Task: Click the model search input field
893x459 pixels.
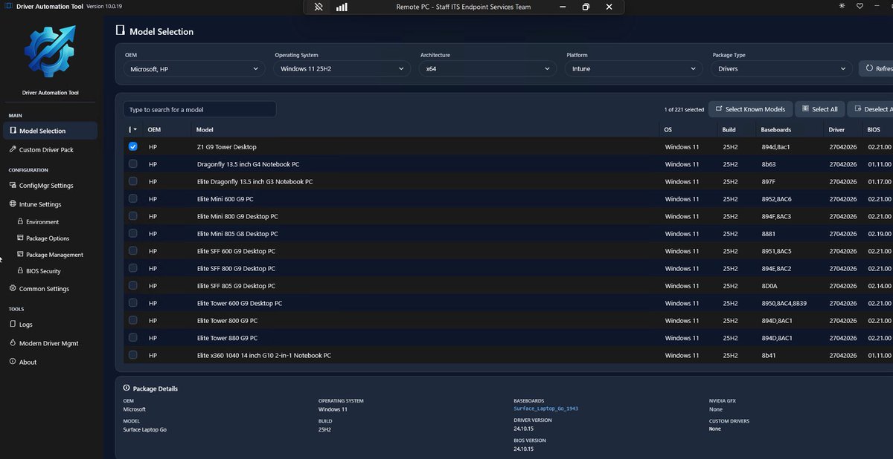Action: pyautogui.click(x=199, y=109)
